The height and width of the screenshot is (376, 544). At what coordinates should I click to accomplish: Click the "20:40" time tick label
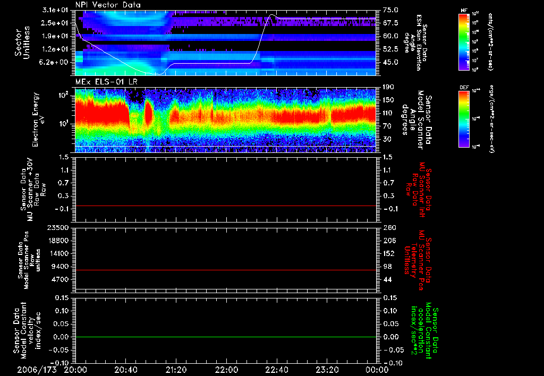click(126, 370)
